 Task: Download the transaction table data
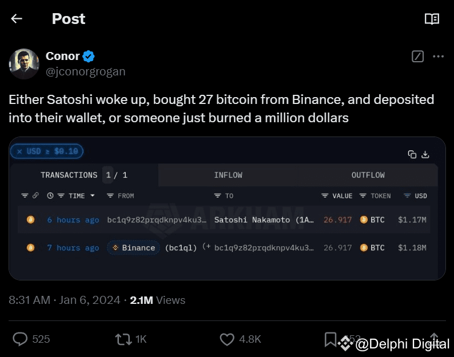click(425, 154)
